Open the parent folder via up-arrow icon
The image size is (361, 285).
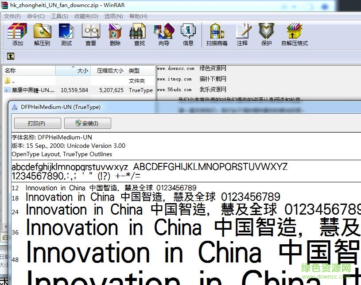click(x=10, y=56)
